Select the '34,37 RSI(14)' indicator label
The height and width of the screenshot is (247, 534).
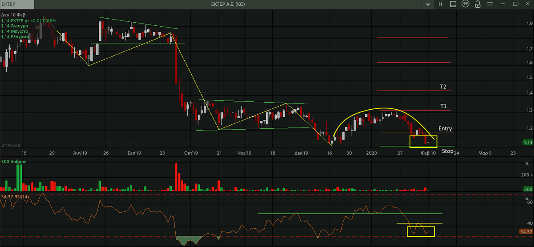coord(16,196)
